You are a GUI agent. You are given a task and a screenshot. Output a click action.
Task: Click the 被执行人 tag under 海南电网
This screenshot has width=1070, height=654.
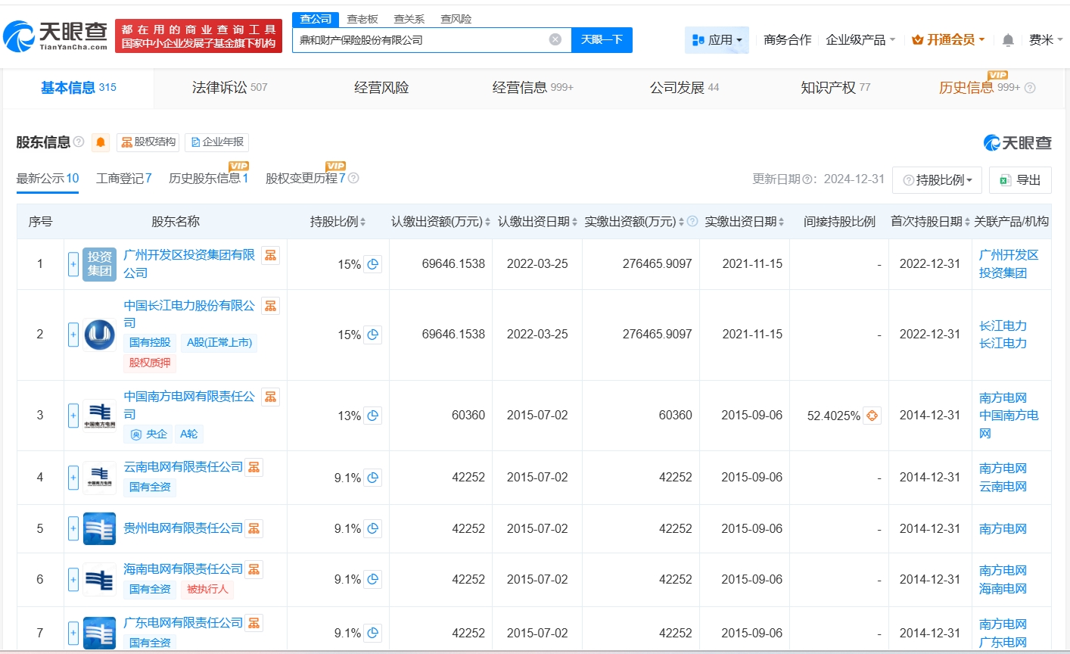tap(207, 589)
